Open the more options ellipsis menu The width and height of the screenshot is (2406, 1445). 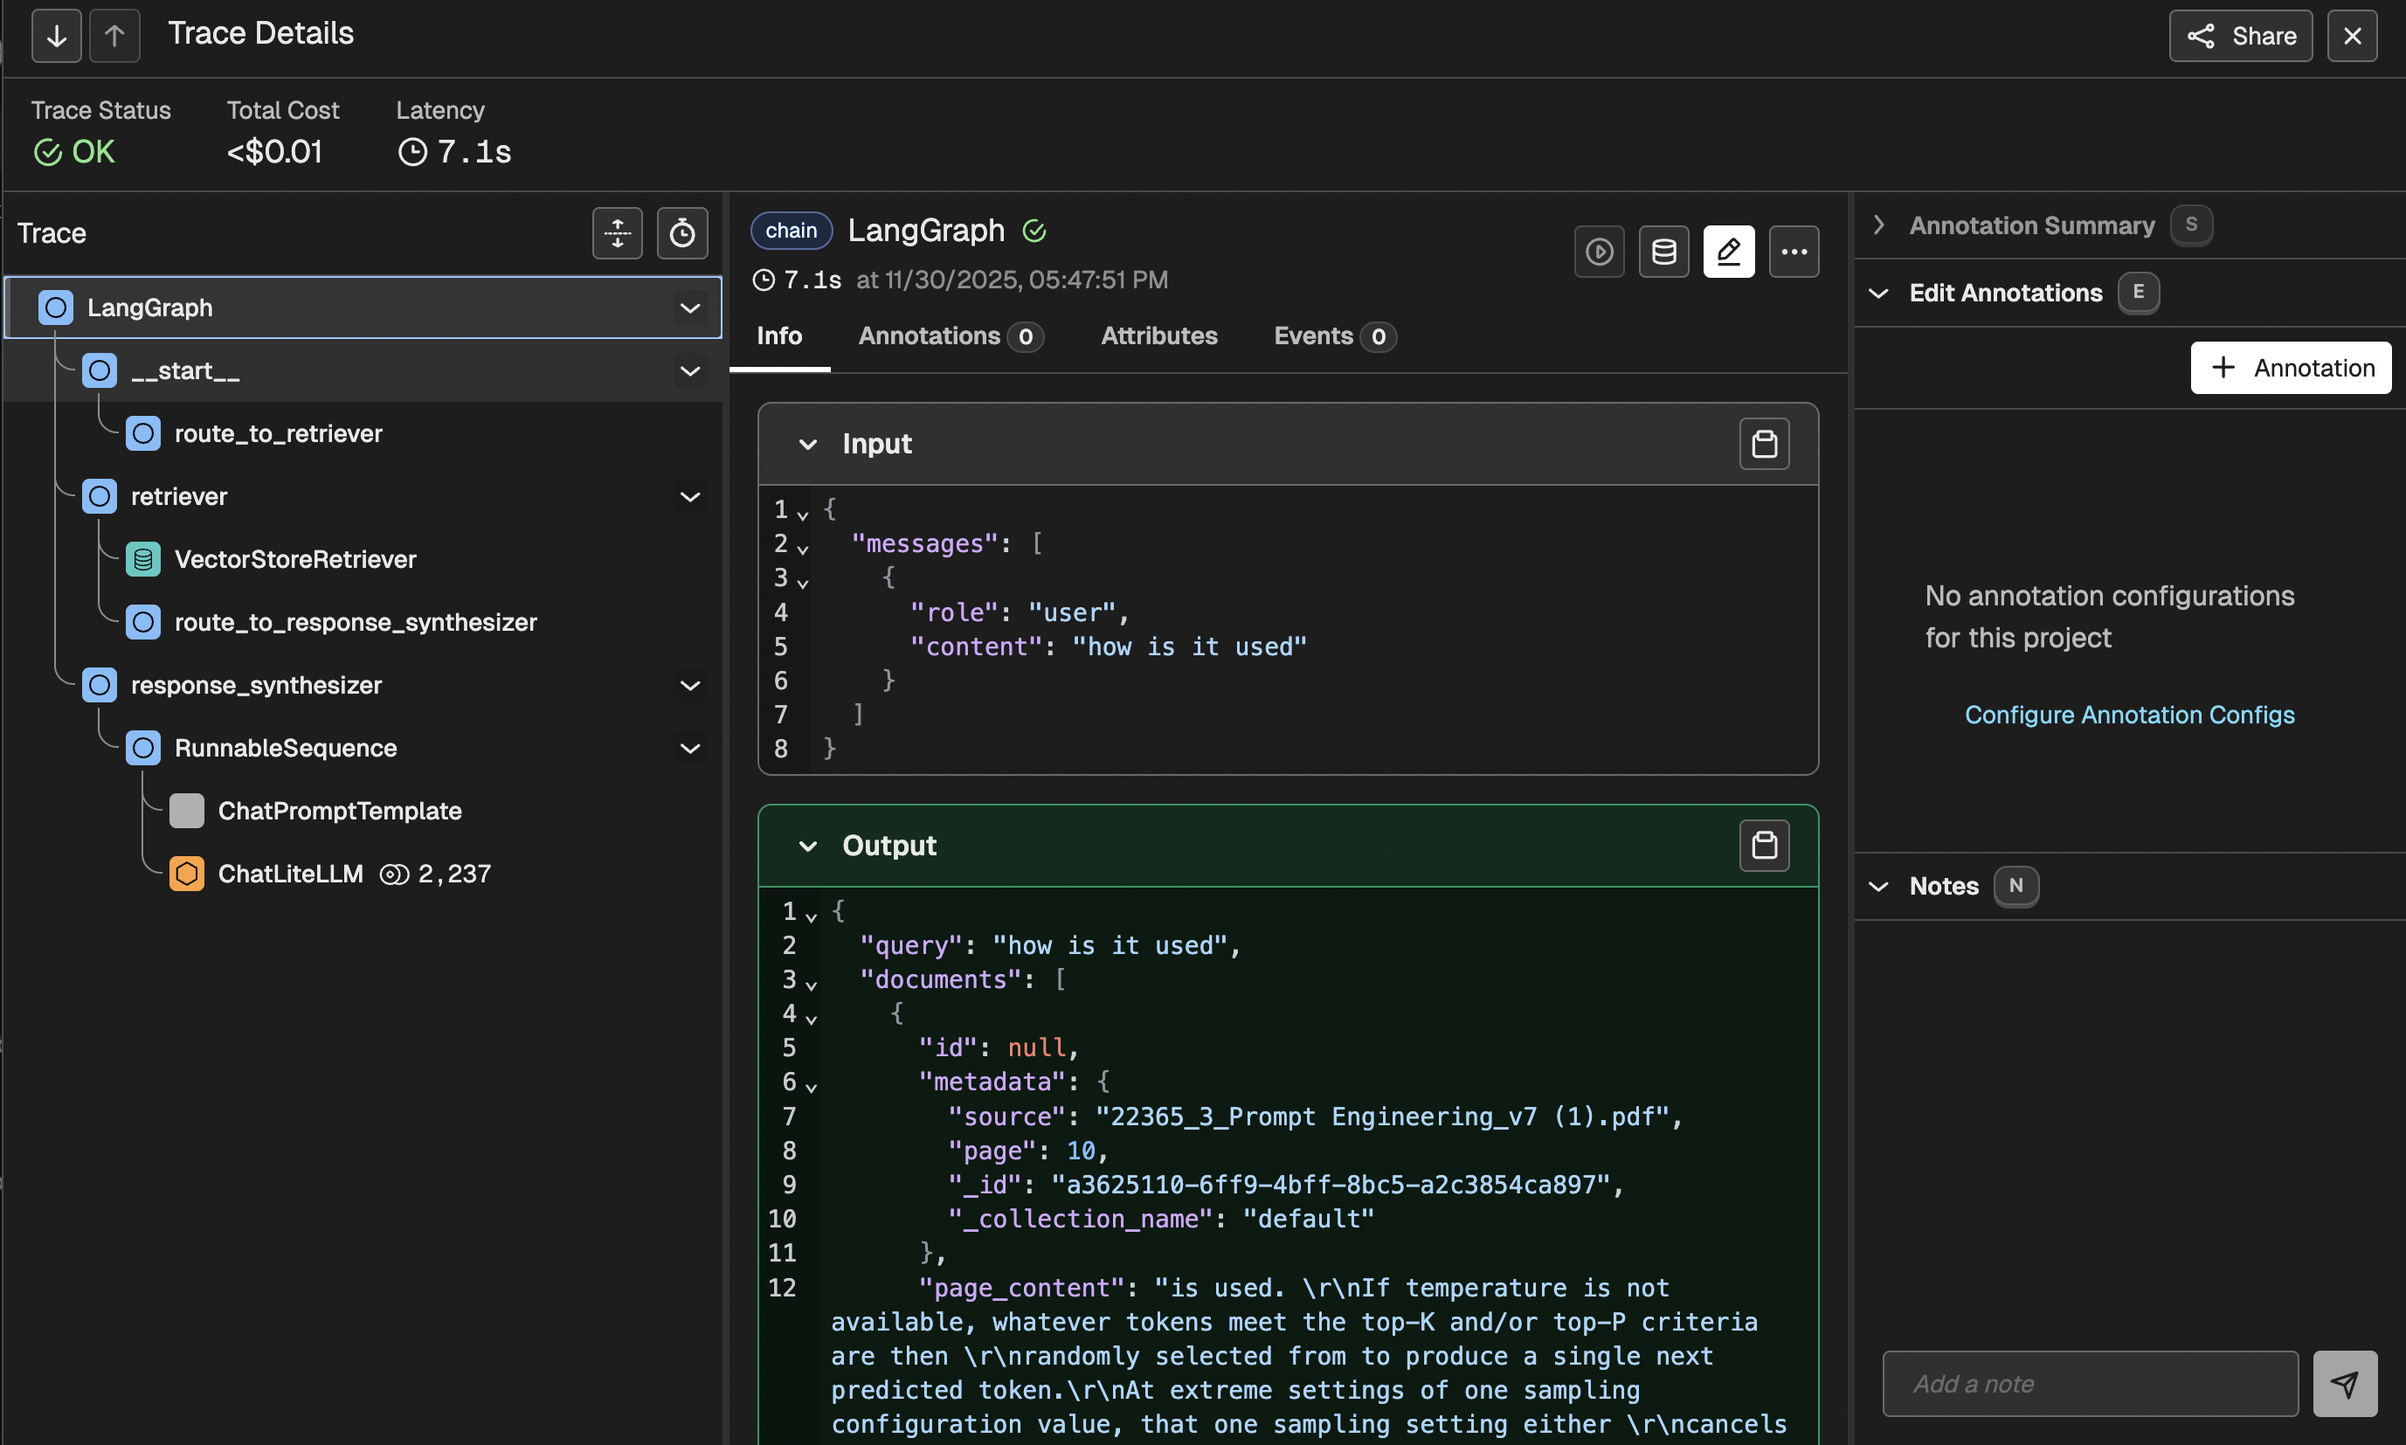[x=1794, y=252]
